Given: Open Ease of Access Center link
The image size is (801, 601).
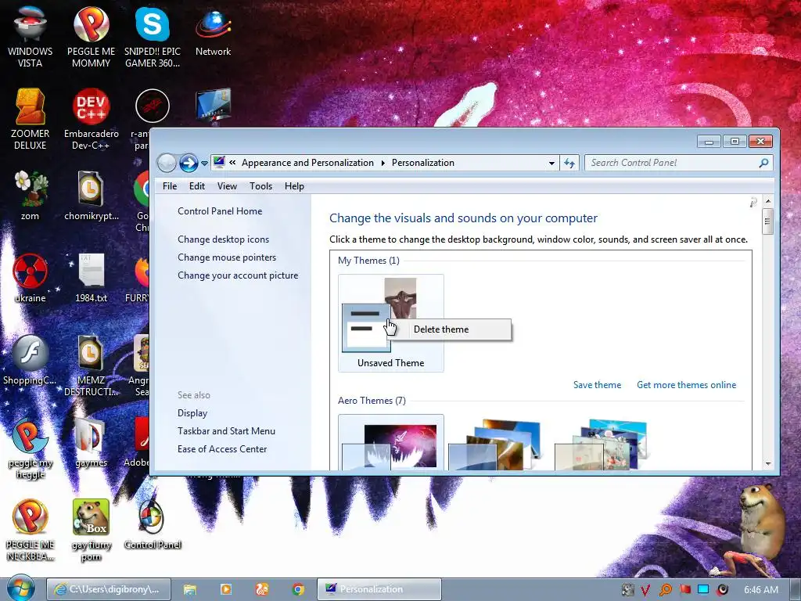Looking at the screenshot, I should pos(222,448).
